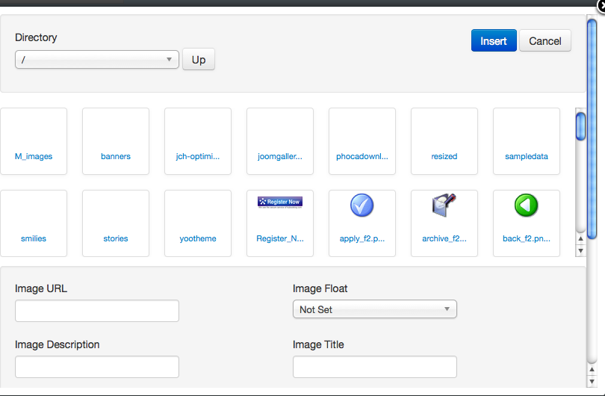605x396 pixels.
Task: Click the file browser scroll down arrow
Action: [x=580, y=251]
